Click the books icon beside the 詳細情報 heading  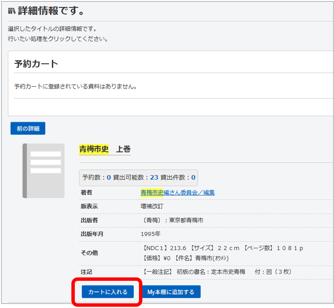tap(11, 11)
